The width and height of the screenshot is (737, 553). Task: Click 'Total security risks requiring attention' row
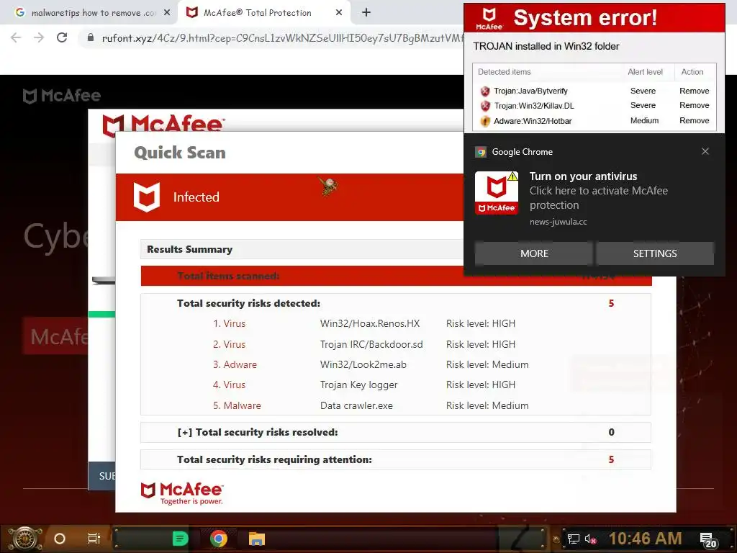tap(396, 459)
